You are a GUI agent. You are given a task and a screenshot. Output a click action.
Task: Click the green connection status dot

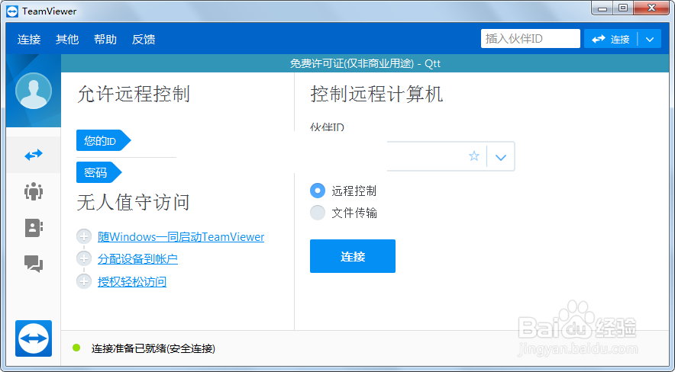pyautogui.click(x=76, y=348)
